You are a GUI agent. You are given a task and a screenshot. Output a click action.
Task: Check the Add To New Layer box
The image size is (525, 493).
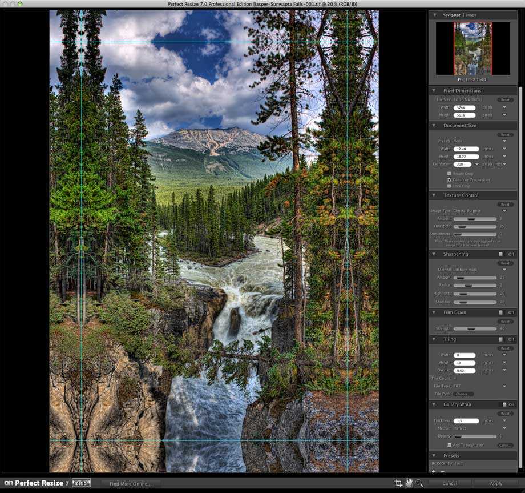point(450,445)
